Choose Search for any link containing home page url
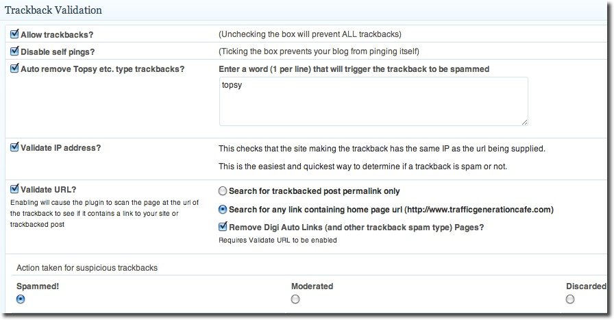The image size is (614, 320). (222, 209)
